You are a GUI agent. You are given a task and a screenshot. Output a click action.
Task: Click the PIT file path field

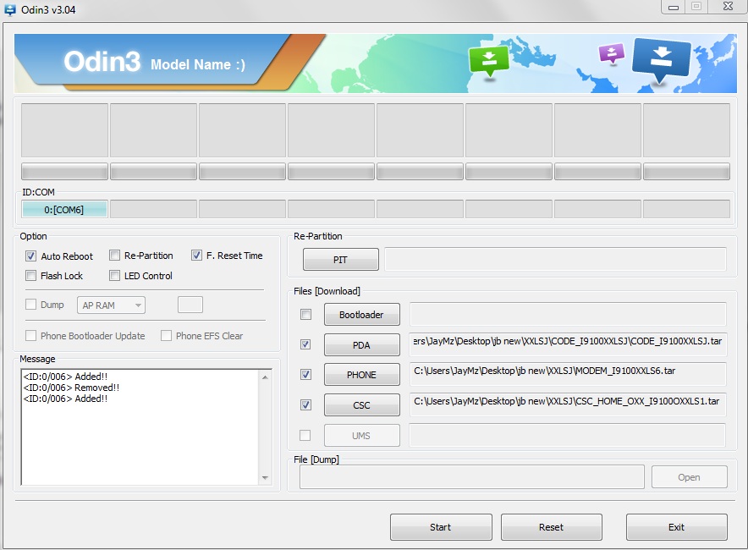click(555, 259)
